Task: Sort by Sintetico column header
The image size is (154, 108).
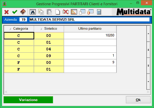Action: click(49, 29)
